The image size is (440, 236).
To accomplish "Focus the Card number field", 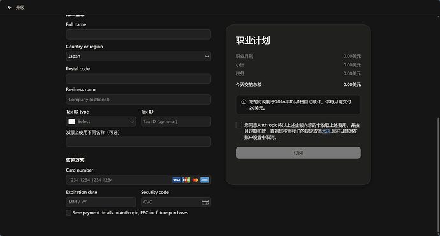I will point(138,180).
